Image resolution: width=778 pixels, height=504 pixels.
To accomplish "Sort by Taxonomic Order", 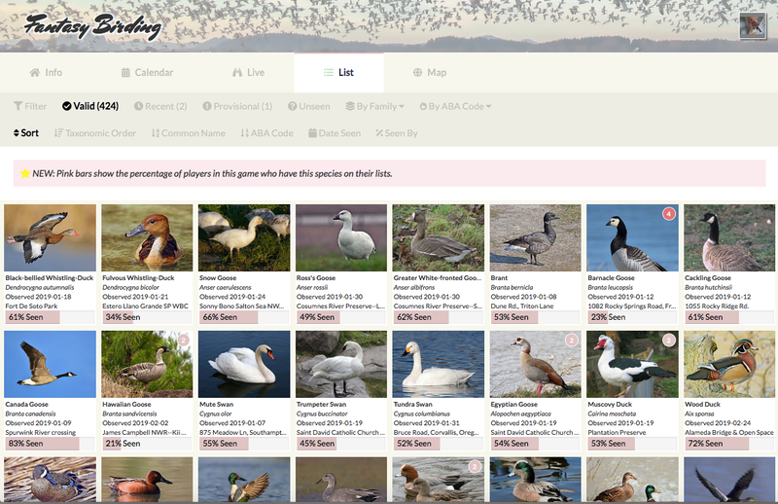I will (94, 133).
